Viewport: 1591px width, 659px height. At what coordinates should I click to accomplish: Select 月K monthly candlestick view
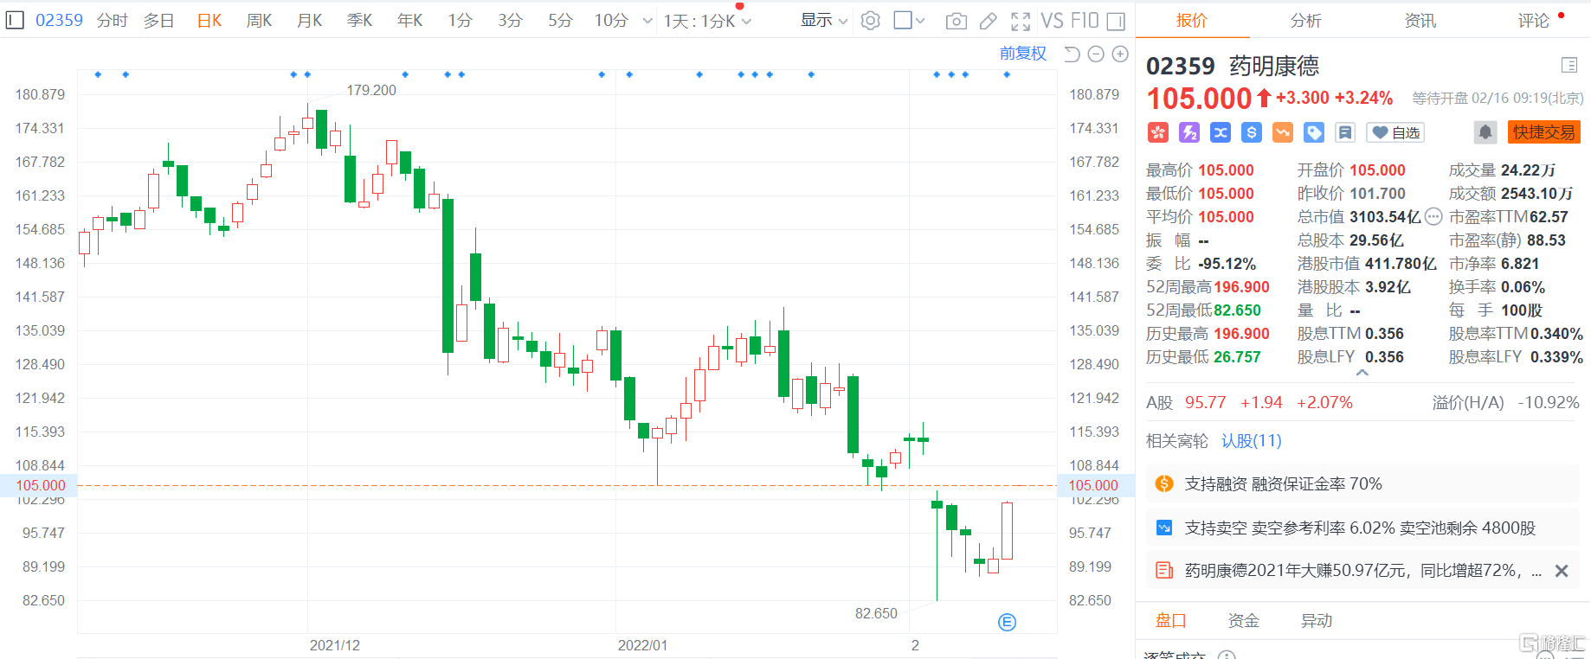[x=310, y=20]
